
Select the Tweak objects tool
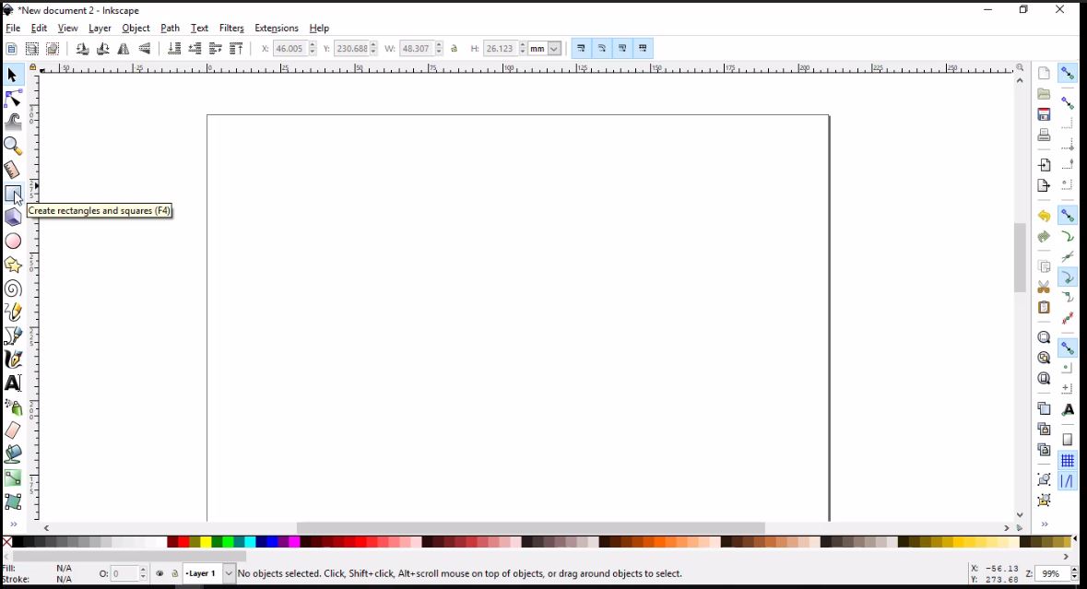[13, 122]
